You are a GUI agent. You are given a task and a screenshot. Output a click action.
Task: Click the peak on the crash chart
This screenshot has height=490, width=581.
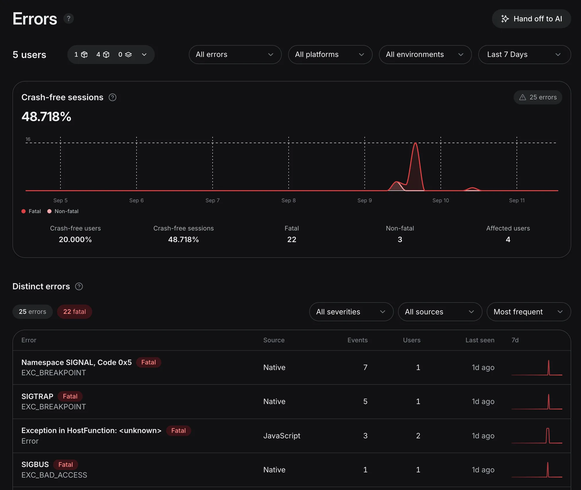coord(415,143)
